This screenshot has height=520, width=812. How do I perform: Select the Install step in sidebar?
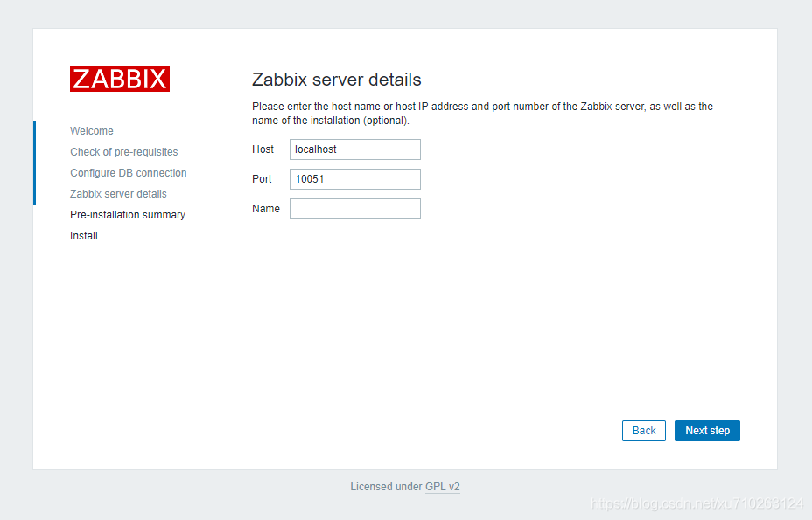point(84,236)
